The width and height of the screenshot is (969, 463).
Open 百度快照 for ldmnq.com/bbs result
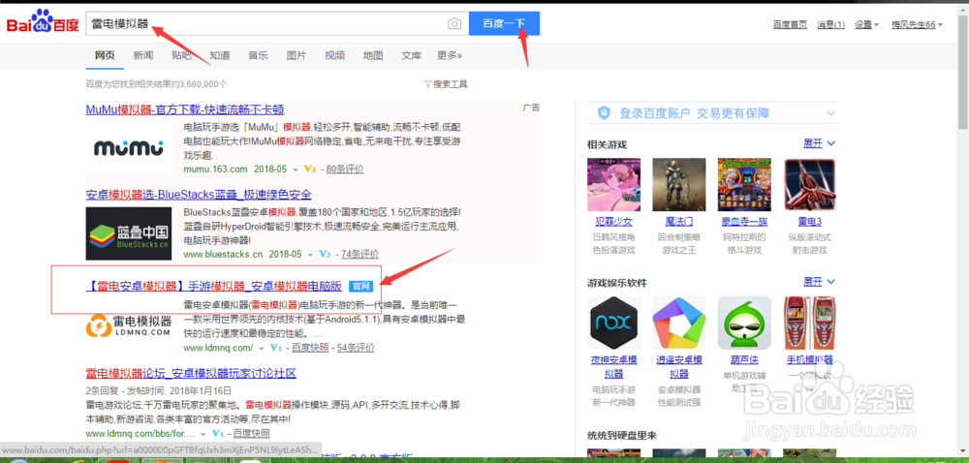[252, 433]
